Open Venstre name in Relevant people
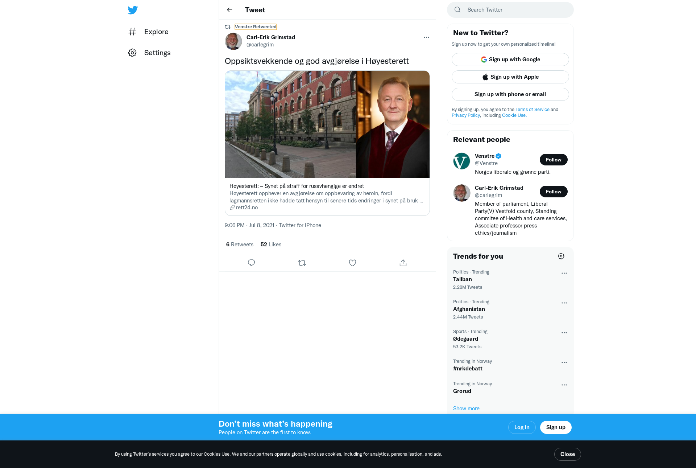696x468 pixels. [x=485, y=156]
